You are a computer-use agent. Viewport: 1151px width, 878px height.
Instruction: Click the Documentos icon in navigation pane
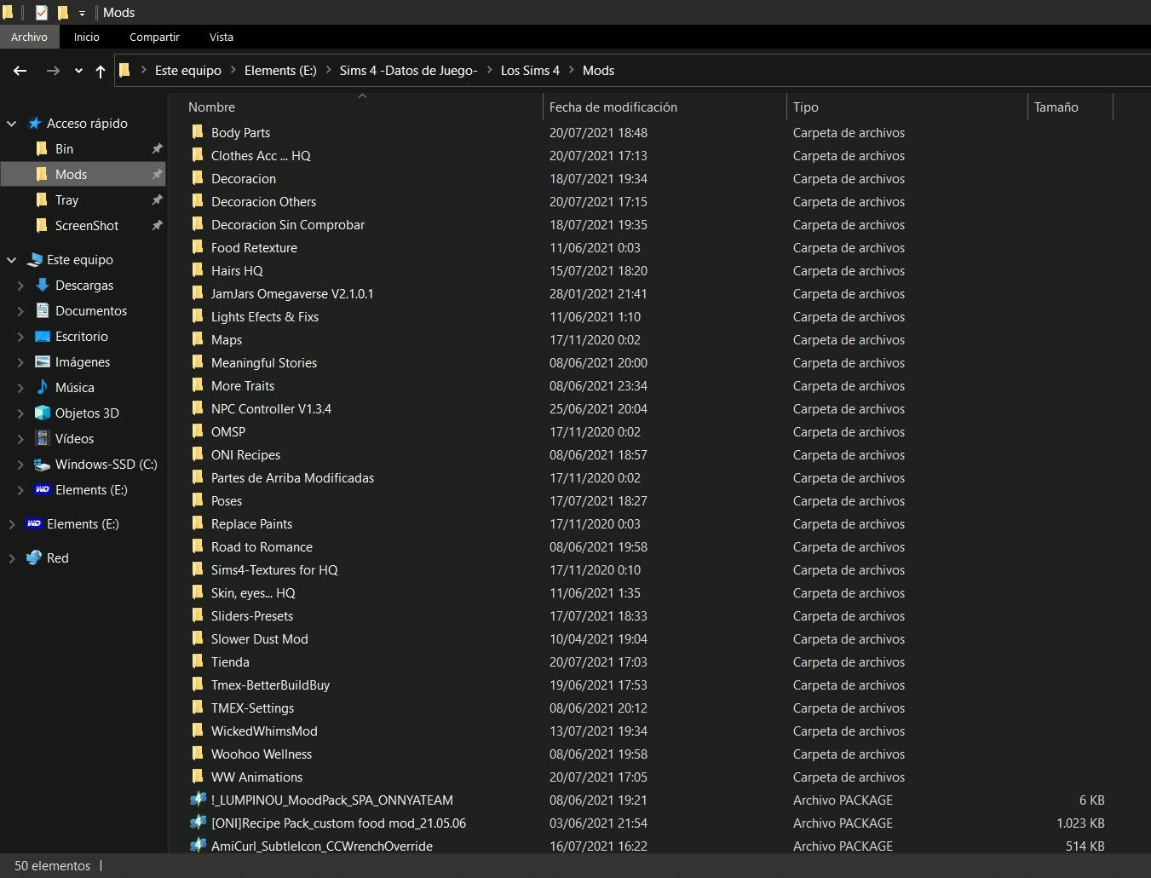pos(42,310)
